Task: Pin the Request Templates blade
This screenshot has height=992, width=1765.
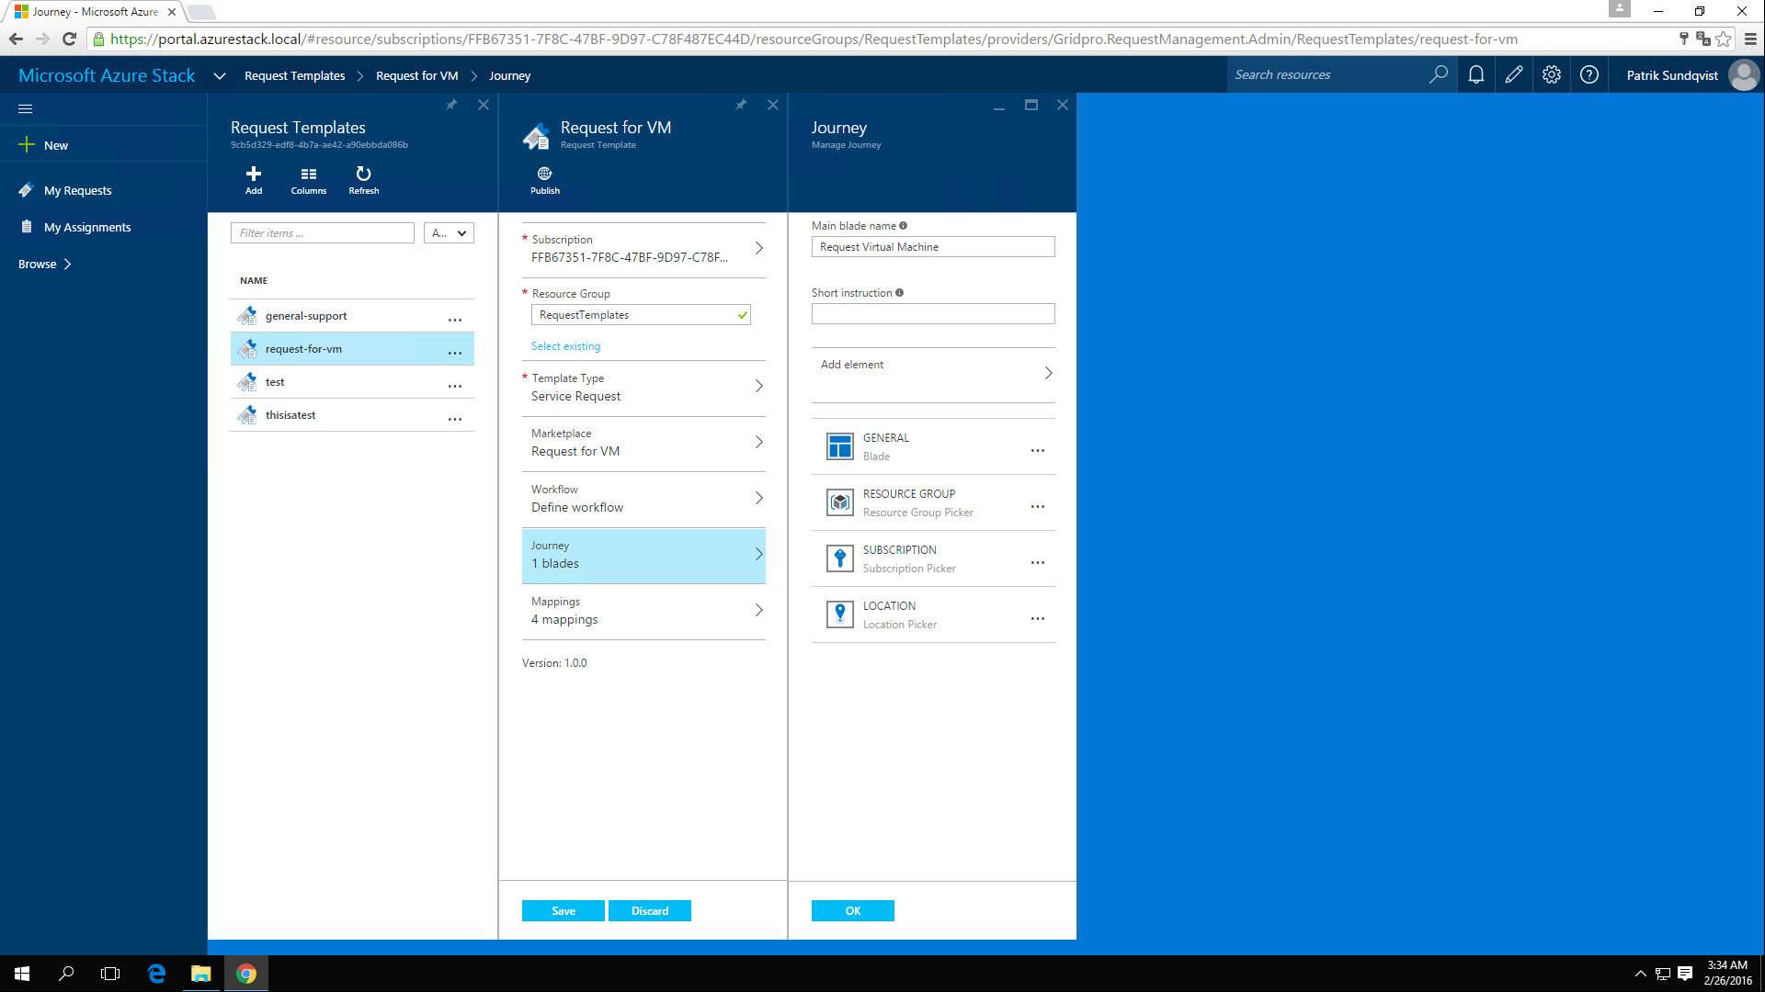Action: point(451,105)
